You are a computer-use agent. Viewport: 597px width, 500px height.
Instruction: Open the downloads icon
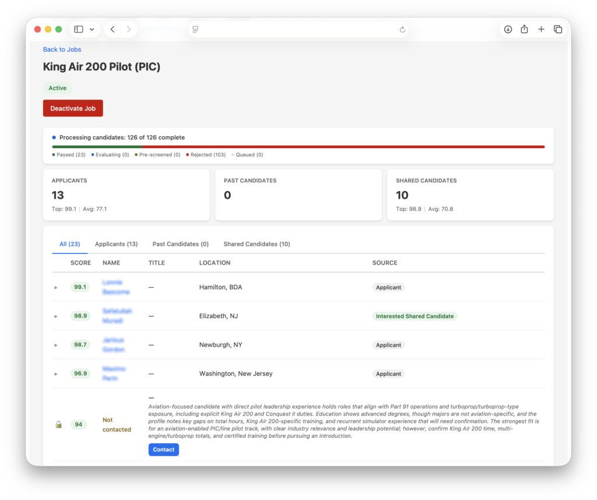coord(508,29)
